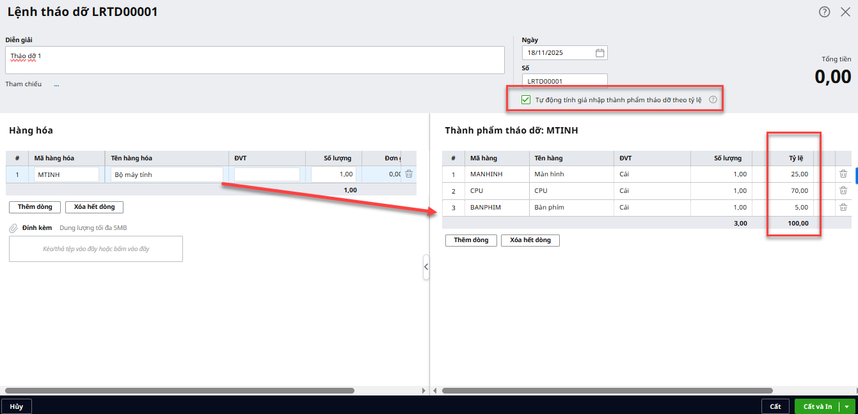Click the Diễn giải description text field
The width and height of the screenshot is (858, 414).
(255, 60)
